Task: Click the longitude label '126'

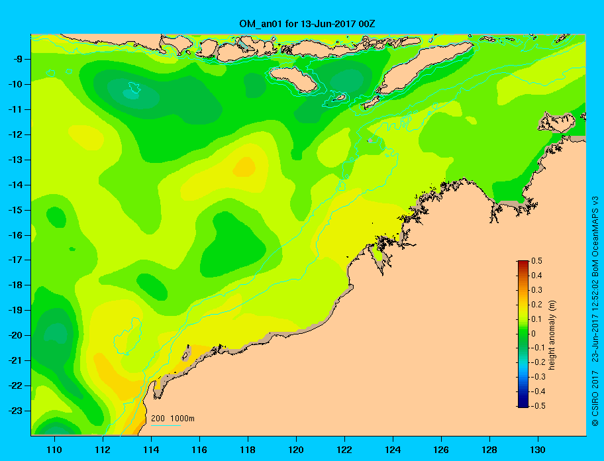Action: [x=441, y=450]
